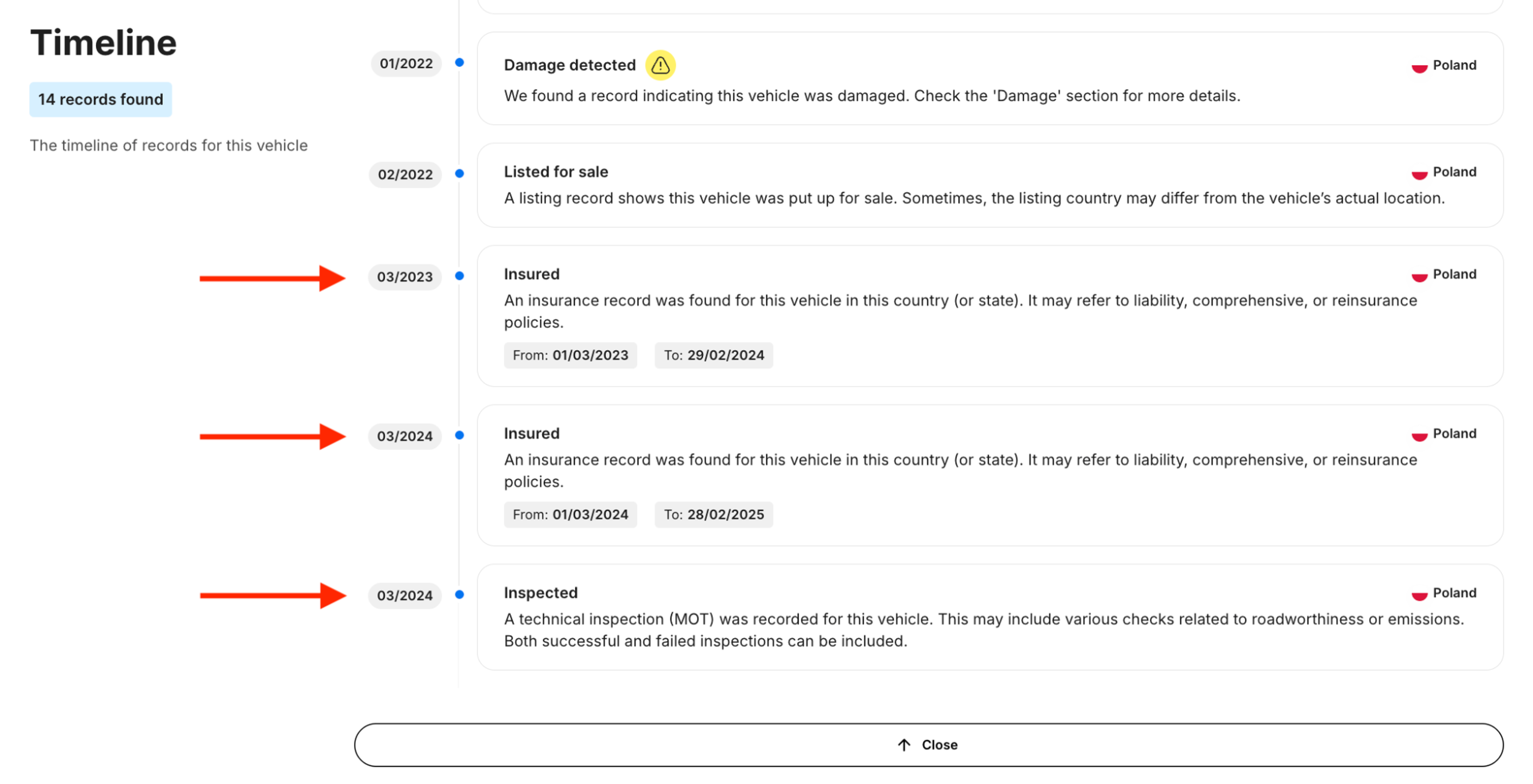Click the 03/2024 date label beside Inspected
The width and height of the screenshot is (1533, 784).
pos(405,595)
